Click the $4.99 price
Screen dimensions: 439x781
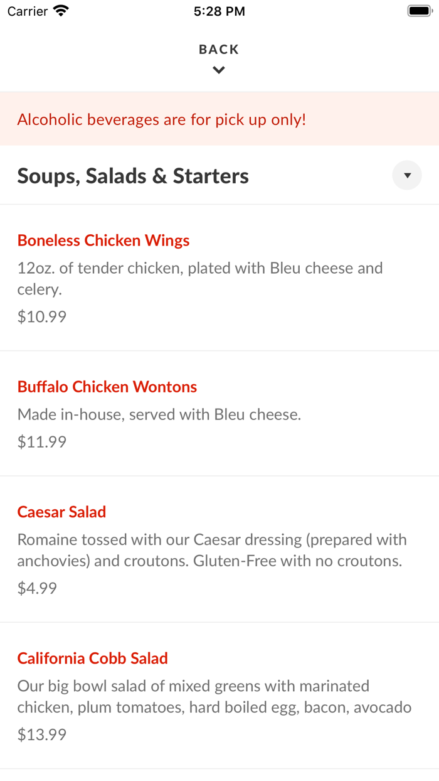(x=37, y=588)
